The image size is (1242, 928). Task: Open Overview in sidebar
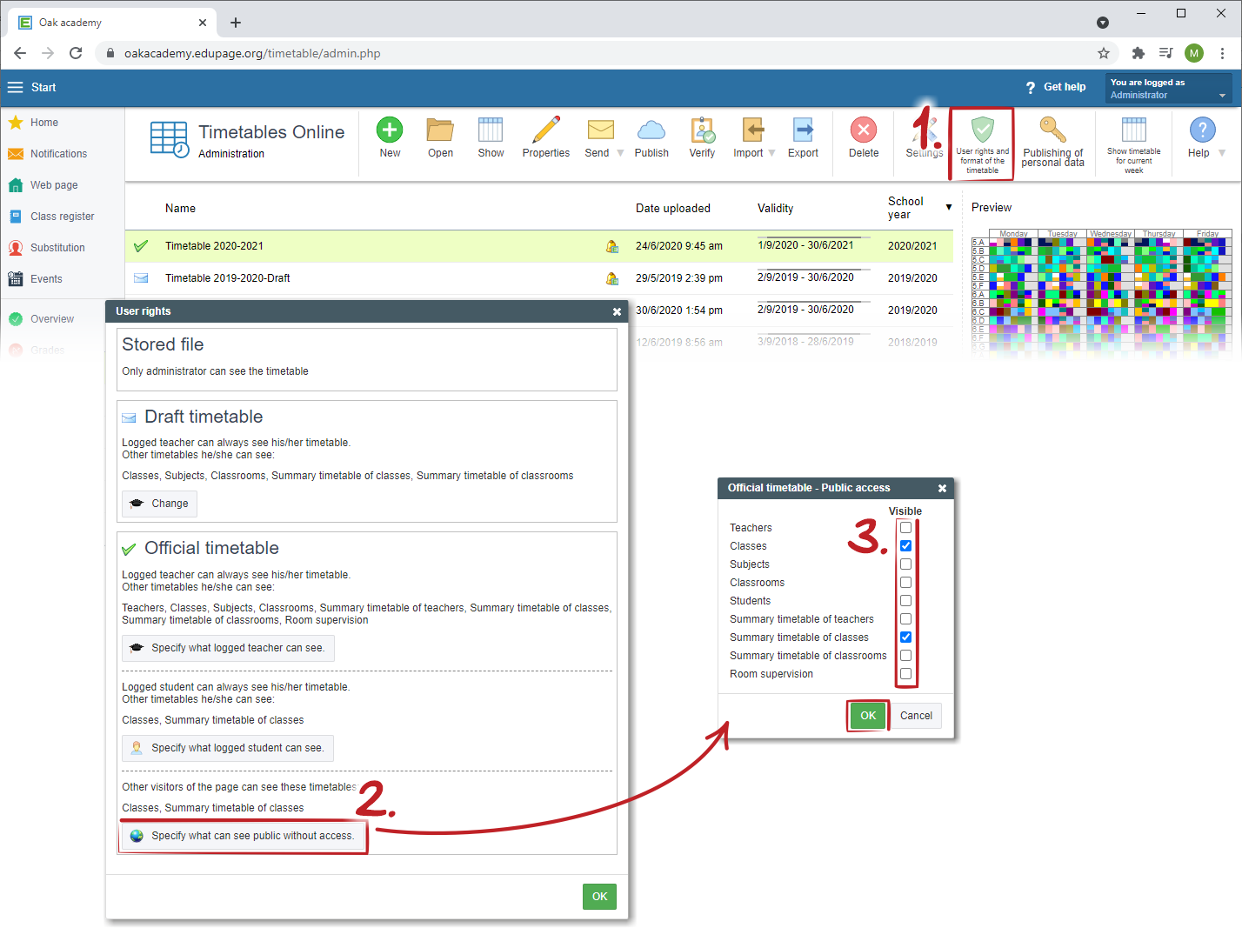[52, 319]
